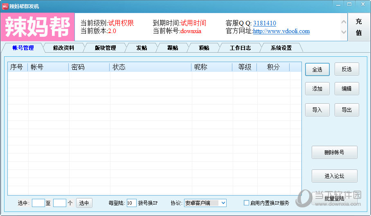Enable the 启用内置换IP服务 checkbox

click(246, 203)
